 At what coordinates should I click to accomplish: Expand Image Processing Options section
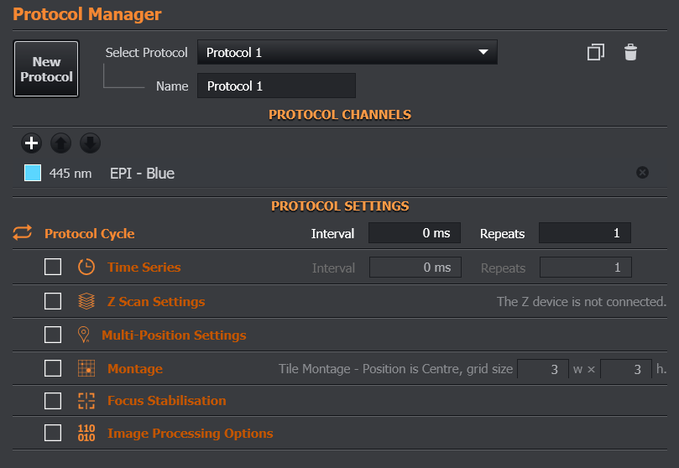pos(190,434)
